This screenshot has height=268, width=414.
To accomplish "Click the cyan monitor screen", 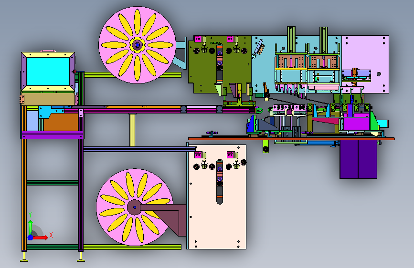I will click(48, 72).
